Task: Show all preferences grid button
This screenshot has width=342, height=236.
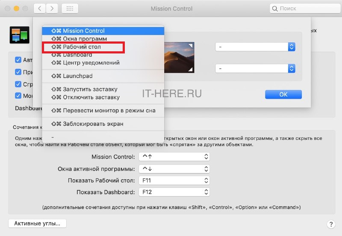Action: [70, 9]
